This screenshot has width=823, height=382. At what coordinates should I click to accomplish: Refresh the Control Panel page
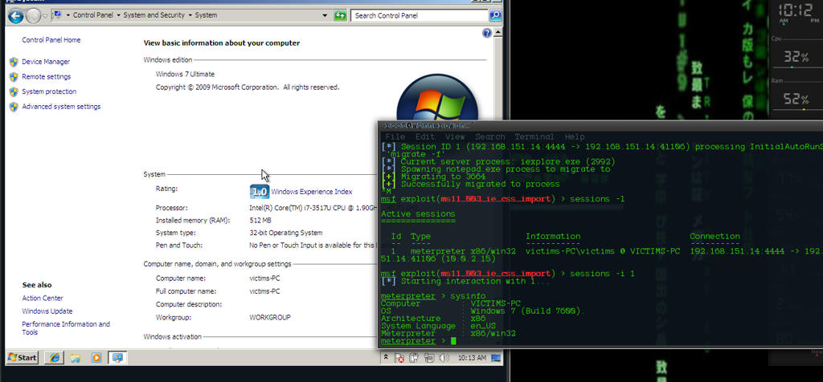(x=341, y=15)
